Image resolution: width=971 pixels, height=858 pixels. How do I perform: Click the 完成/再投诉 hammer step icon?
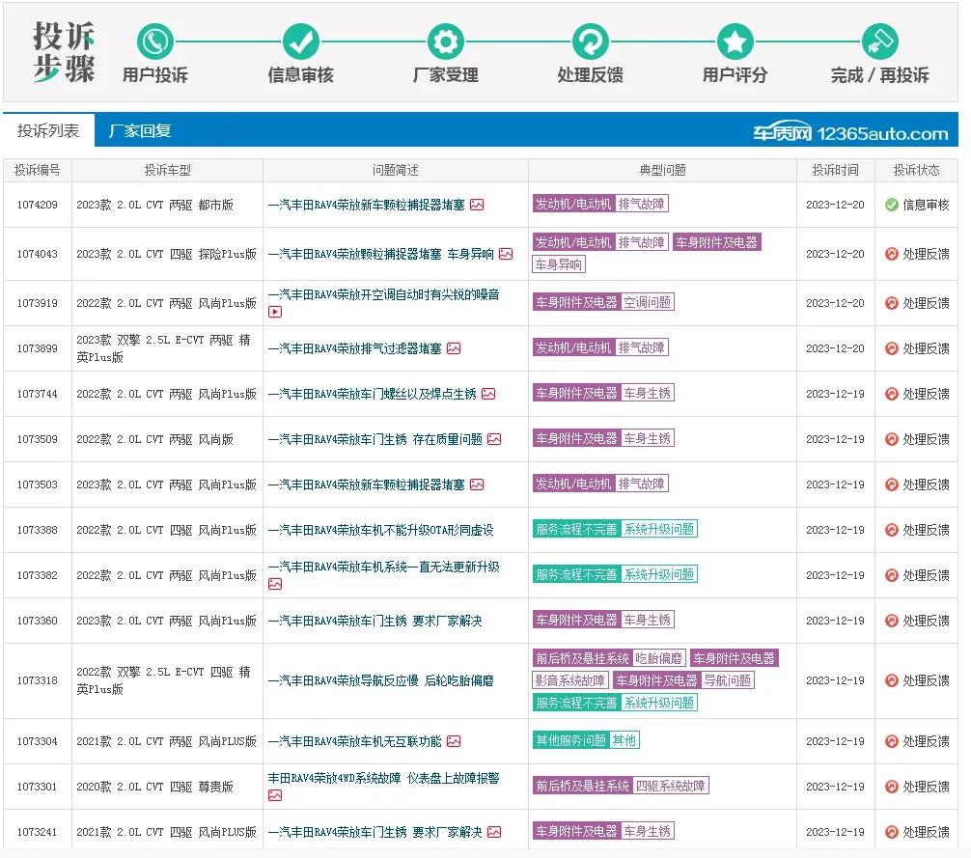[x=880, y=42]
